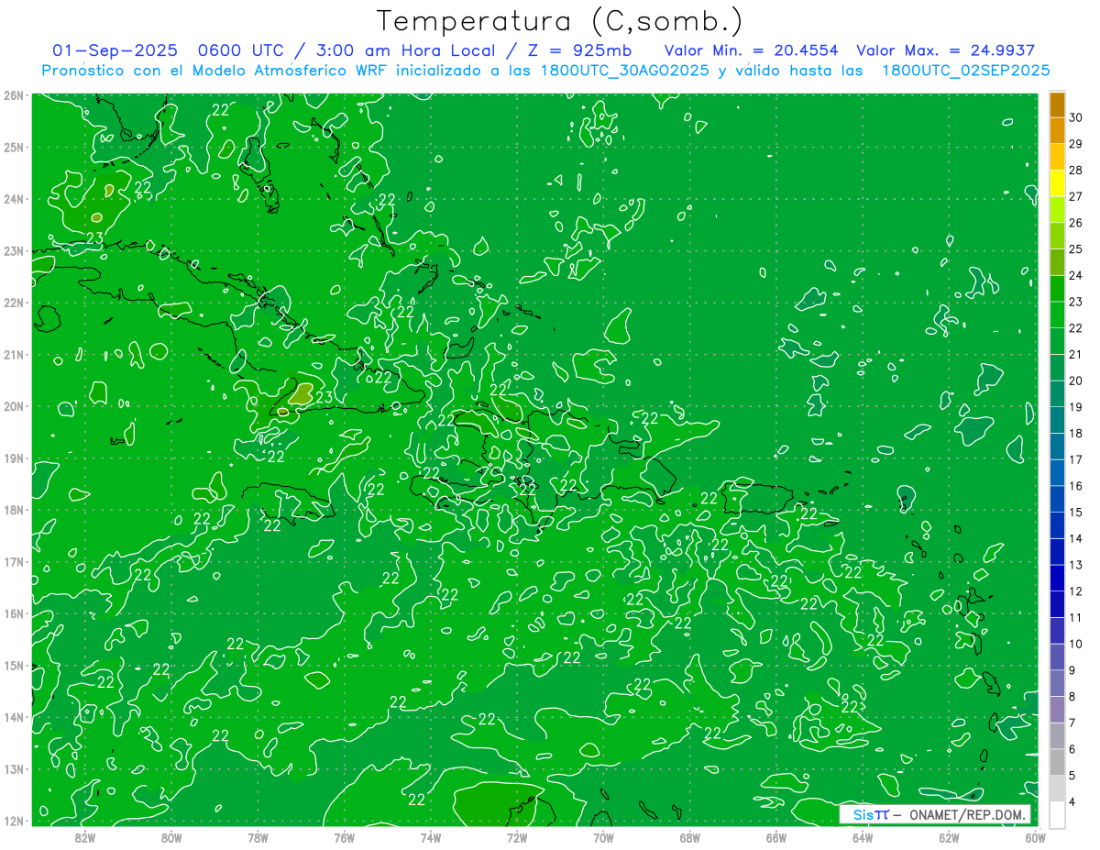Screen dimensions: 1100x850
Task: Click the ONAMET/REP.DOM. credit label
Action: [966, 814]
